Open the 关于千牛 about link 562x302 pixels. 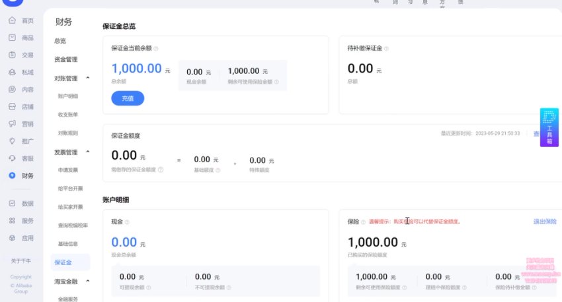(x=21, y=260)
